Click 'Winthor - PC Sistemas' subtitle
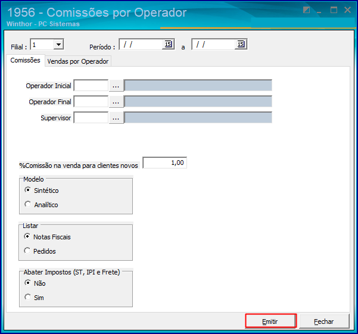Image resolution: width=358 pixels, height=334 pixels. coord(43,24)
